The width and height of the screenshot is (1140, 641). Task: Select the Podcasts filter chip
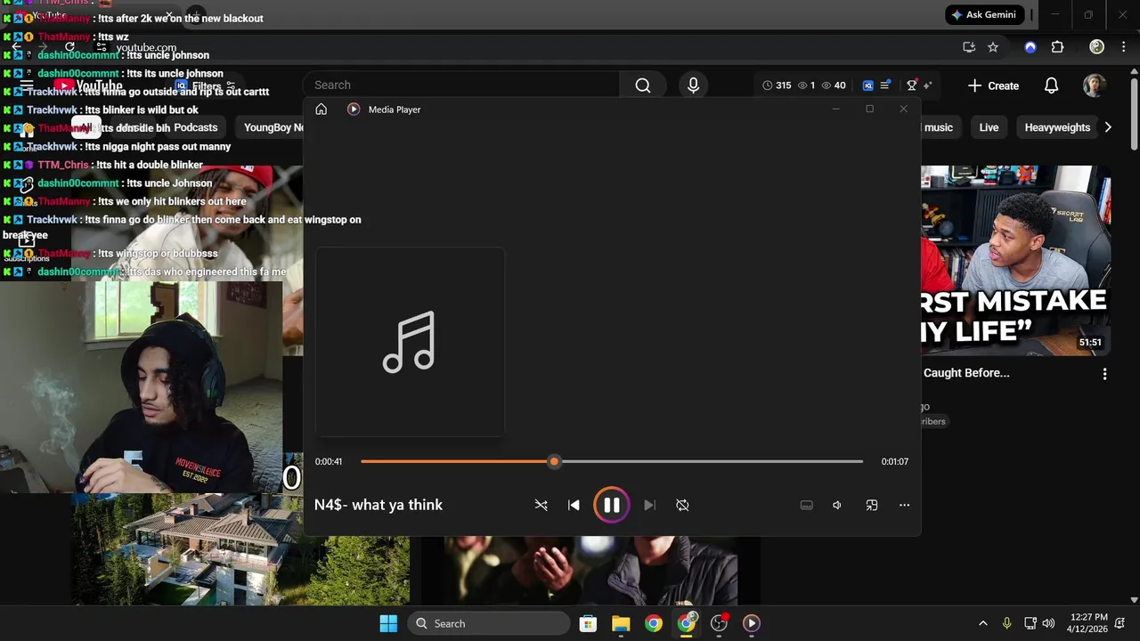point(195,127)
